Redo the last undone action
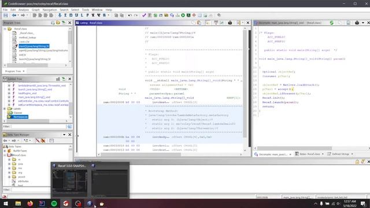The height and width of the screenshot is (208, 370). 136,16
